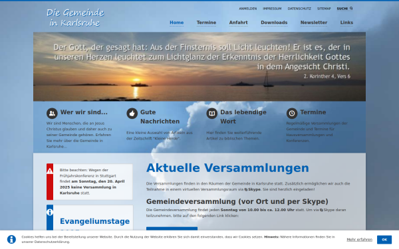Viewport: 399px width, 249px height.
Task: Go to Anfahrt in main navigation
Action: point(239,23)
